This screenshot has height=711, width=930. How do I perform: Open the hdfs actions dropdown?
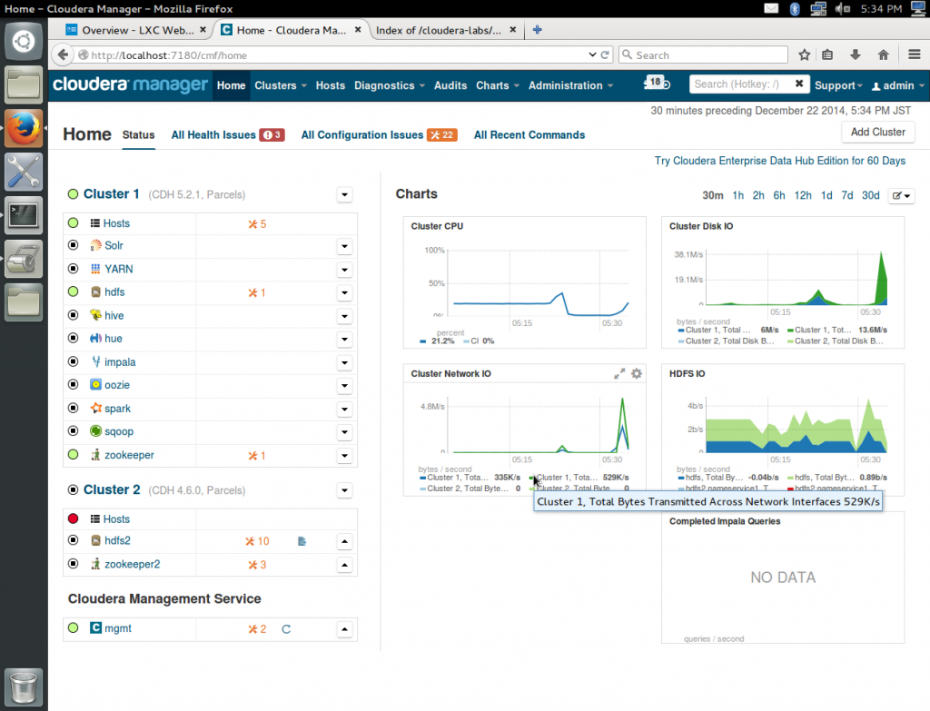(x=344, y=293)
